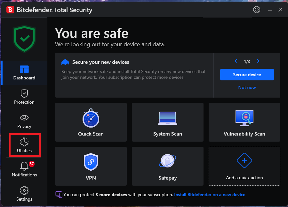Viewport: 288px width, 207px height.
Task: Run the Vulnerability Scan tile
Action: tap(244, 122)
